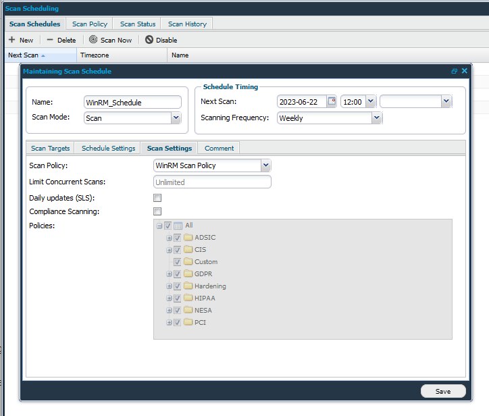489x416 pixels.
Task: Click the Save button
Action: coord(443,391)
